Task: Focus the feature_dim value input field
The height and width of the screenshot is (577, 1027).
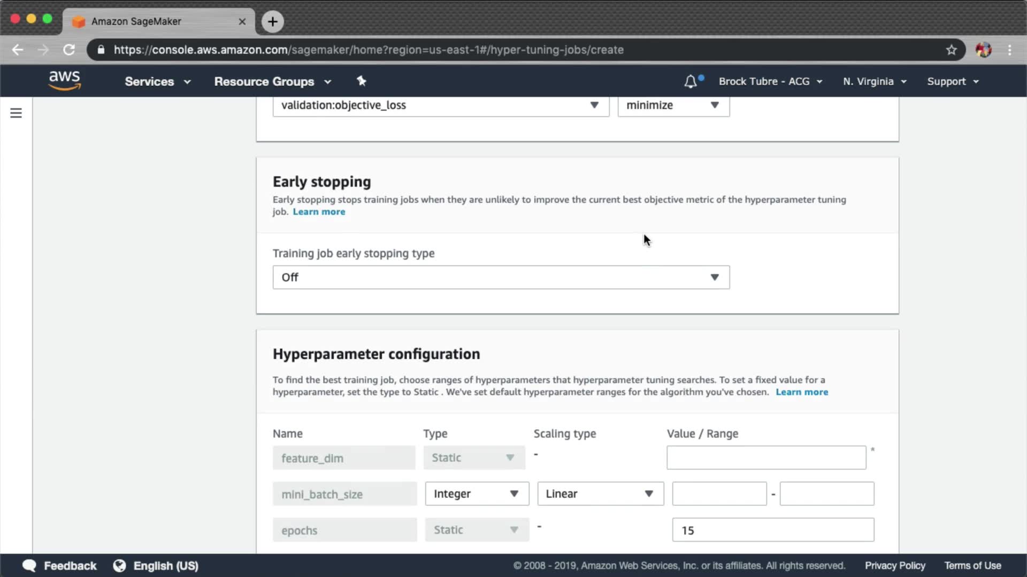Action: coord(766,458)
